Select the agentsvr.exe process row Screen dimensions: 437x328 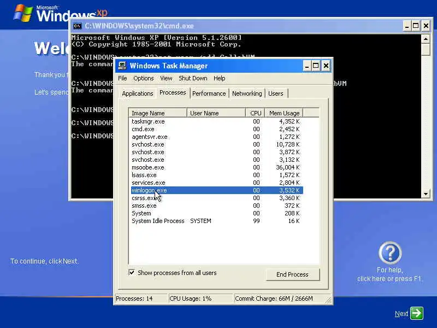pyautogui.click(x=217, y=137)
